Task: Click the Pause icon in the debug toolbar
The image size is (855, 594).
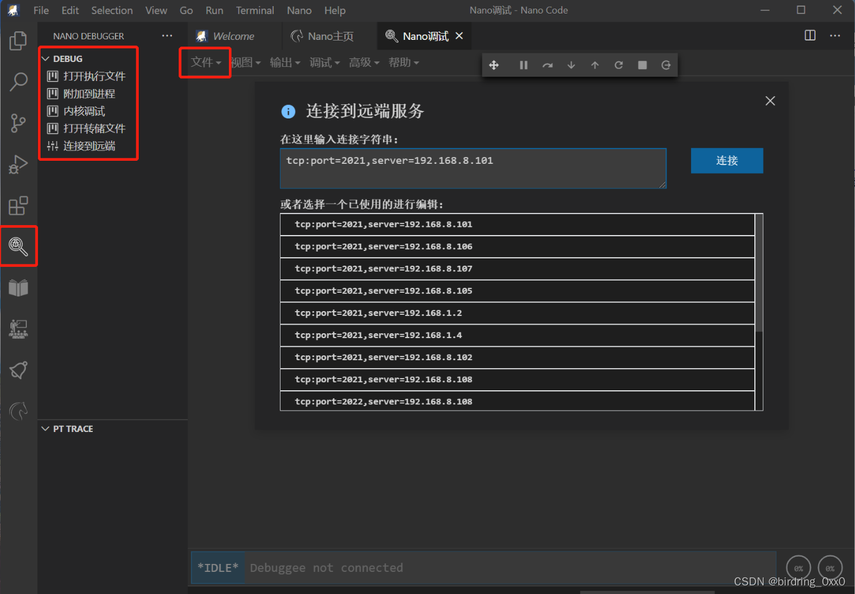Action: (523, 64)
